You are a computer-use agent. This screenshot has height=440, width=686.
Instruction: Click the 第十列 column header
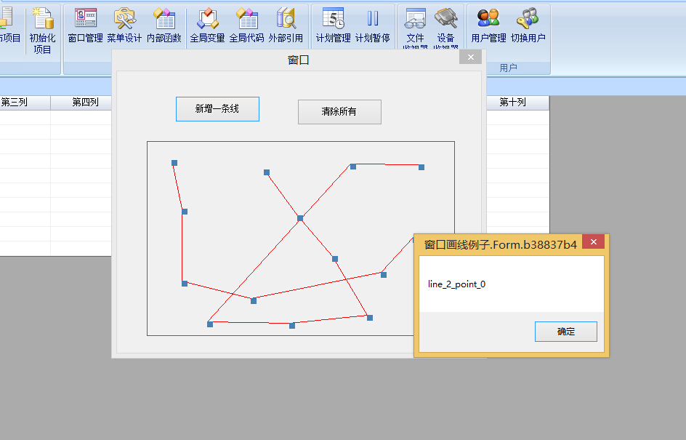click(512, 103)
